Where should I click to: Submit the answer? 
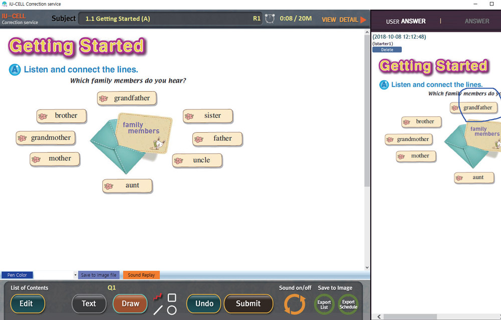(x=248, y=303)
